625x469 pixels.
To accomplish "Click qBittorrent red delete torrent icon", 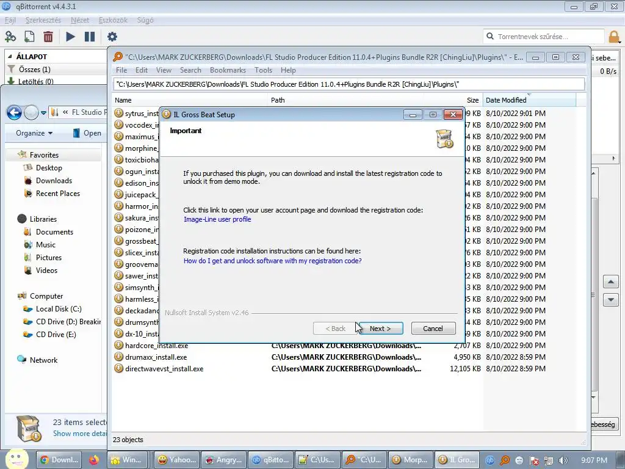I will coord(48,37).
